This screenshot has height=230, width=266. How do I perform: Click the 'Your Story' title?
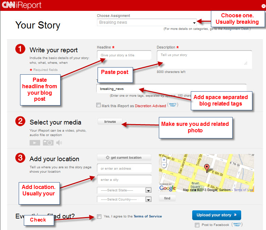(x=38, y=25)
